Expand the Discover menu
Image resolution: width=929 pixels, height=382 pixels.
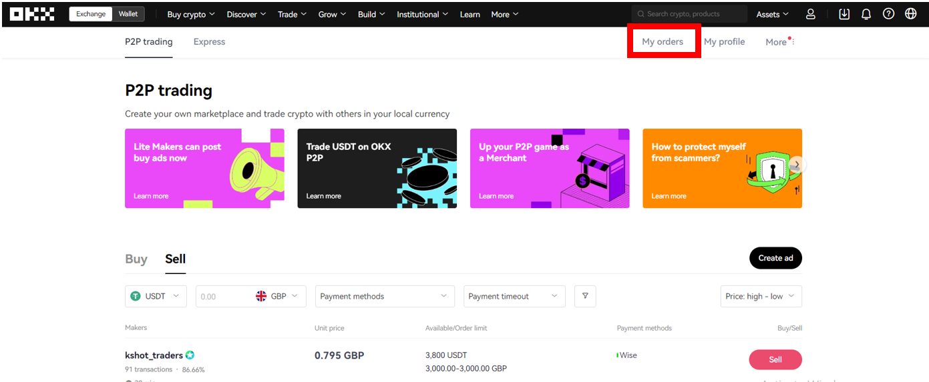tap(246, 14)
